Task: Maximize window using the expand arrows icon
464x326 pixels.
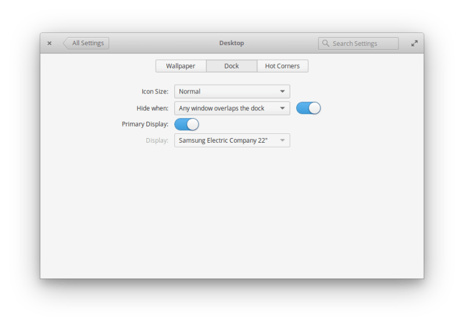Action: click(414, 43)
